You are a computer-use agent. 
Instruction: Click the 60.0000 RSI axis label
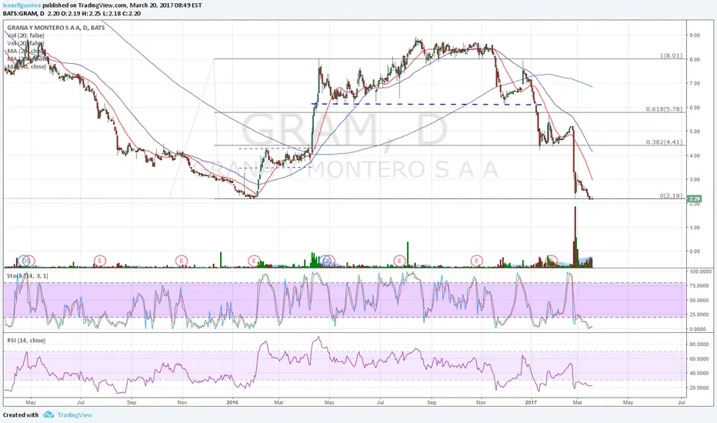click(x=701, y=358)
